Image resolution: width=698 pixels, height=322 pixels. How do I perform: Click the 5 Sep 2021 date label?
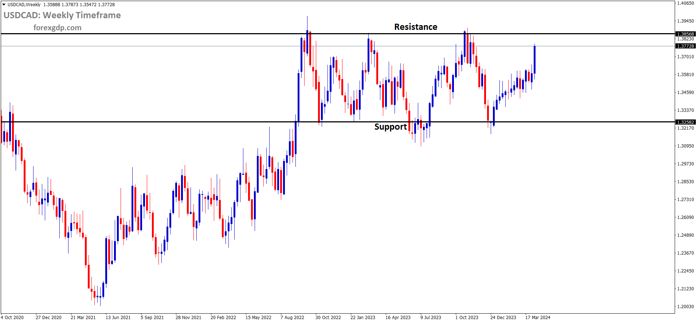click(x=152, y=317)
